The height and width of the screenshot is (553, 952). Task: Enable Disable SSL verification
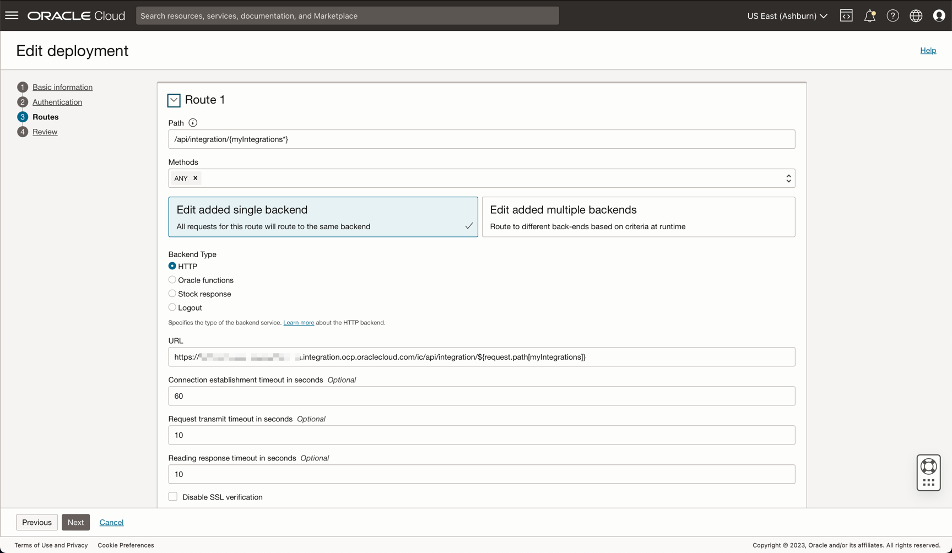pyautogui.click(x=172, y=496)
